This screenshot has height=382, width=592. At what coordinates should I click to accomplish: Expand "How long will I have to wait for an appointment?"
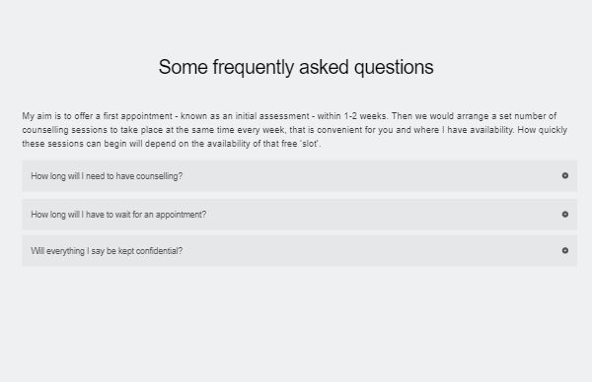pyautogui.click(x=299, y=215)
